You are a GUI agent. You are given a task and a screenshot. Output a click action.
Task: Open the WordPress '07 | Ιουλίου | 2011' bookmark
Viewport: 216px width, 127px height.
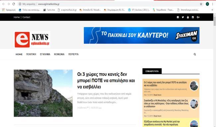click(139, 10)
